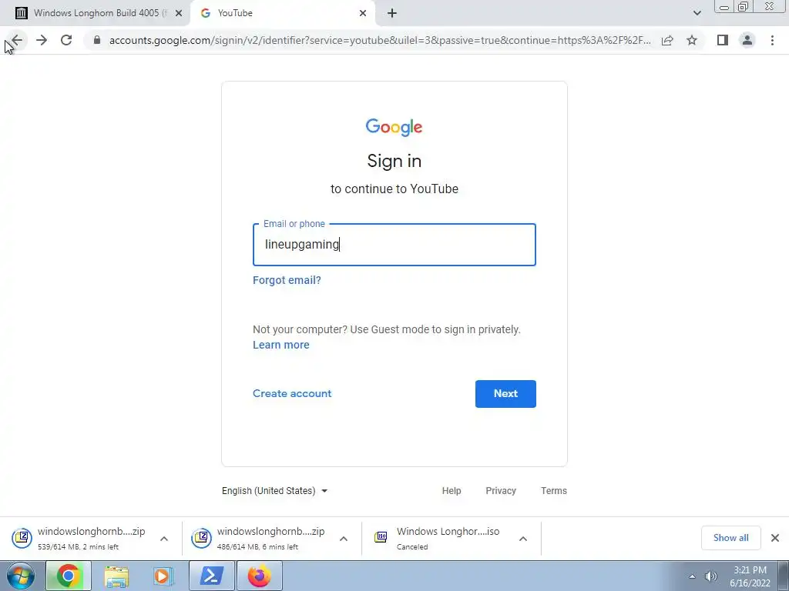Open Windows PowerShell from the taskbar
This screenshot has height=591, width=789.
tap(212, 576)
